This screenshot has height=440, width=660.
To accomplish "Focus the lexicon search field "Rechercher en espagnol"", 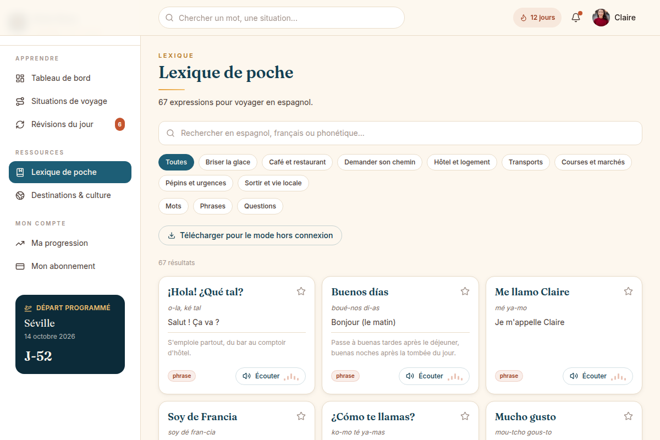I will pos(400,133).
